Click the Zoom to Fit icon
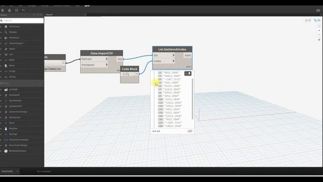Image resolution: width=323 pixels, height=182 pixels. coord(319,26)
